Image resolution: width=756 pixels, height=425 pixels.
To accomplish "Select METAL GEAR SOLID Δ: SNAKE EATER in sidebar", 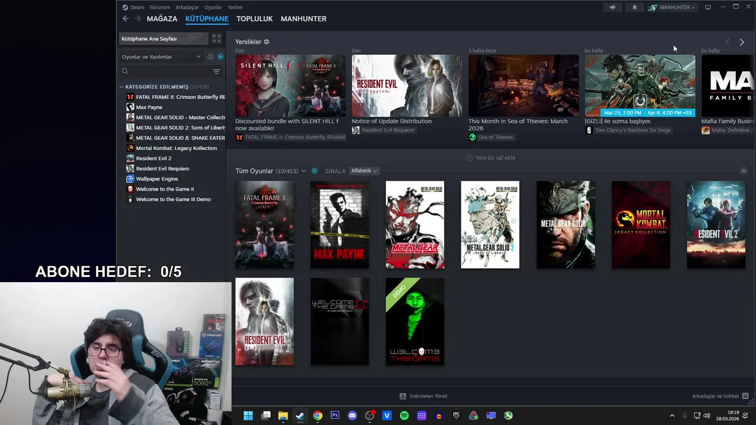I will click(x=176, y=138).
